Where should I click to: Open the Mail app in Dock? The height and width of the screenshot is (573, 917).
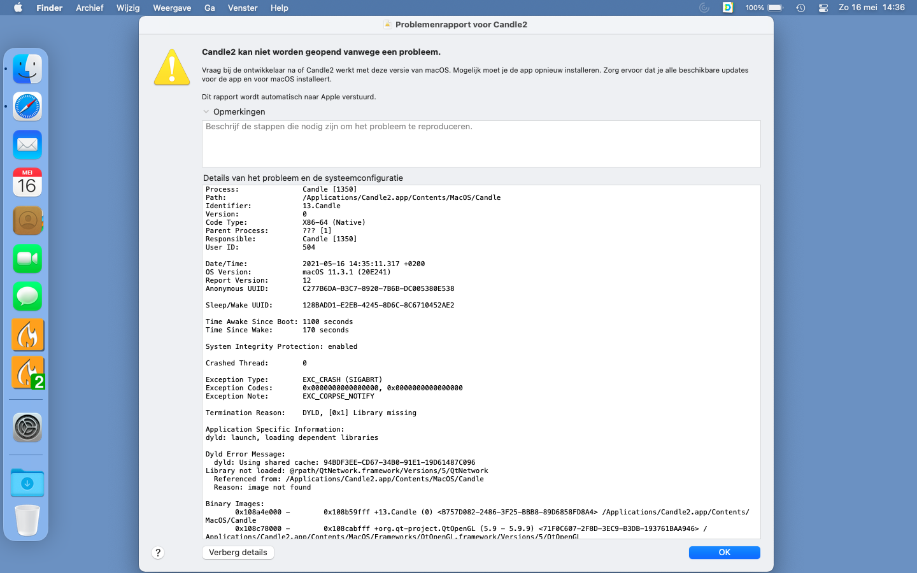tap(27, 145)
